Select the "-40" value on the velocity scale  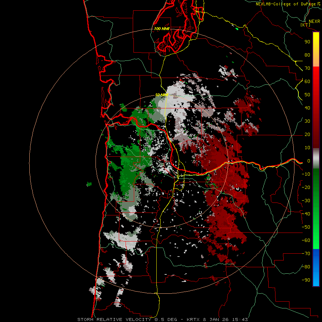click(306, 214)
